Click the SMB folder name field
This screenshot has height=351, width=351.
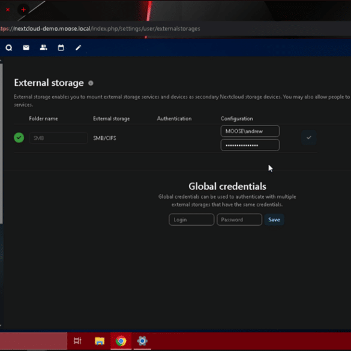coord(58,138)
